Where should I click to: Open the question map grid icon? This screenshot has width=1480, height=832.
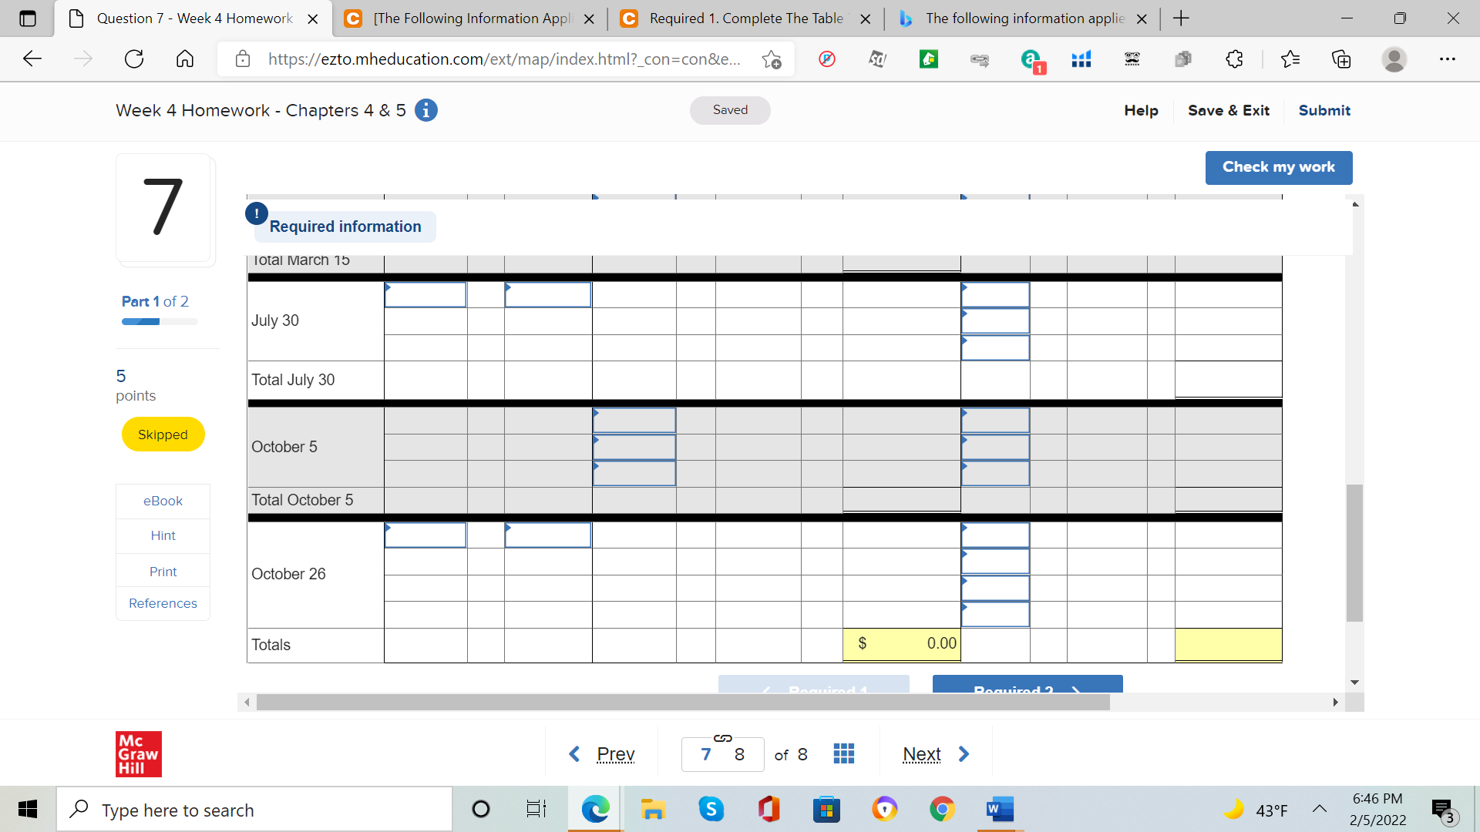tap(844, 753)
